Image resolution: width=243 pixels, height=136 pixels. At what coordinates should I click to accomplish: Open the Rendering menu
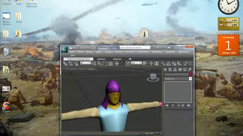[x=157, y=52]
